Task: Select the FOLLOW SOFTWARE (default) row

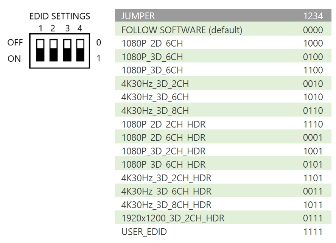Action: (x=182, y=30)
